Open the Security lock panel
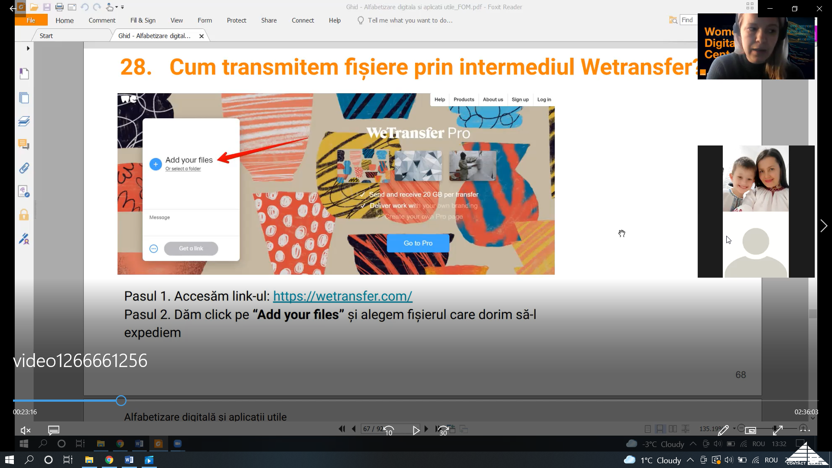 pos(24,215)
